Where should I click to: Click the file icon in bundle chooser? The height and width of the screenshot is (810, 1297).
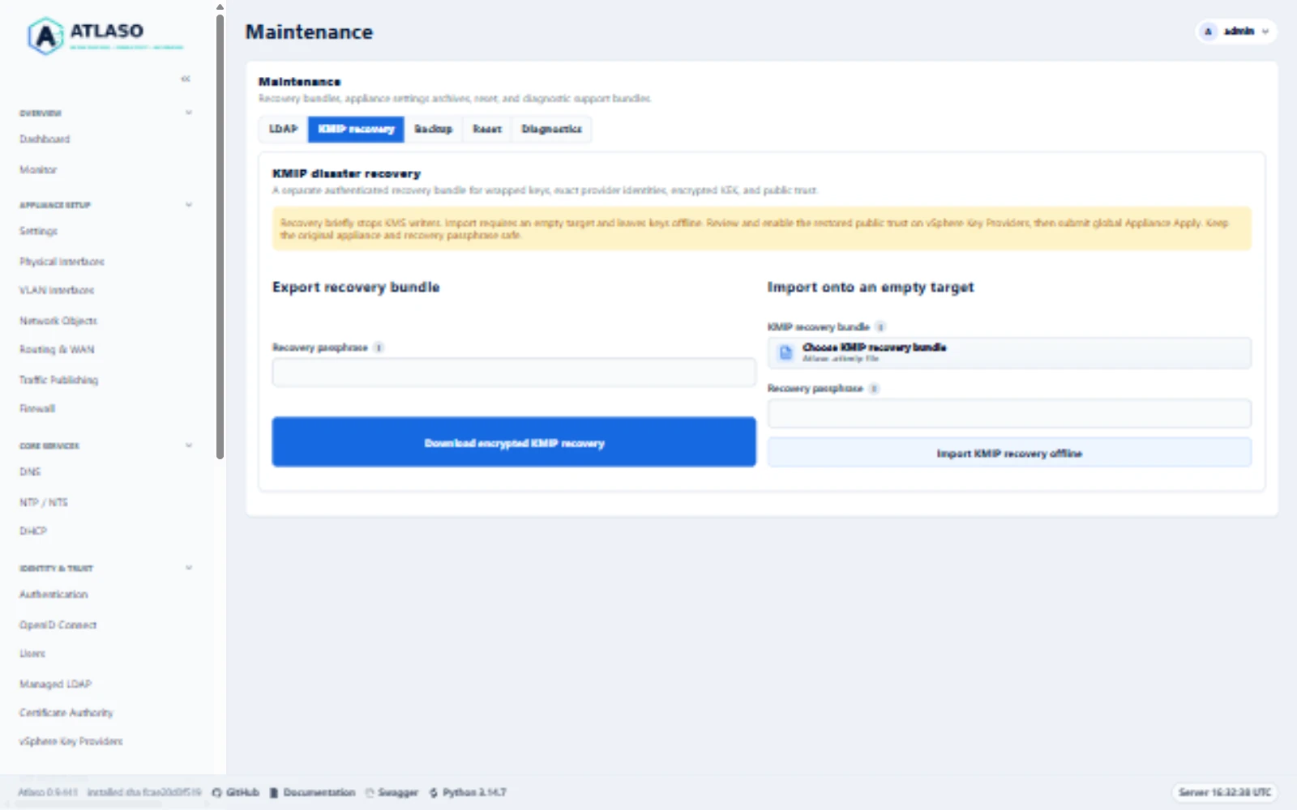pos(785,352)
